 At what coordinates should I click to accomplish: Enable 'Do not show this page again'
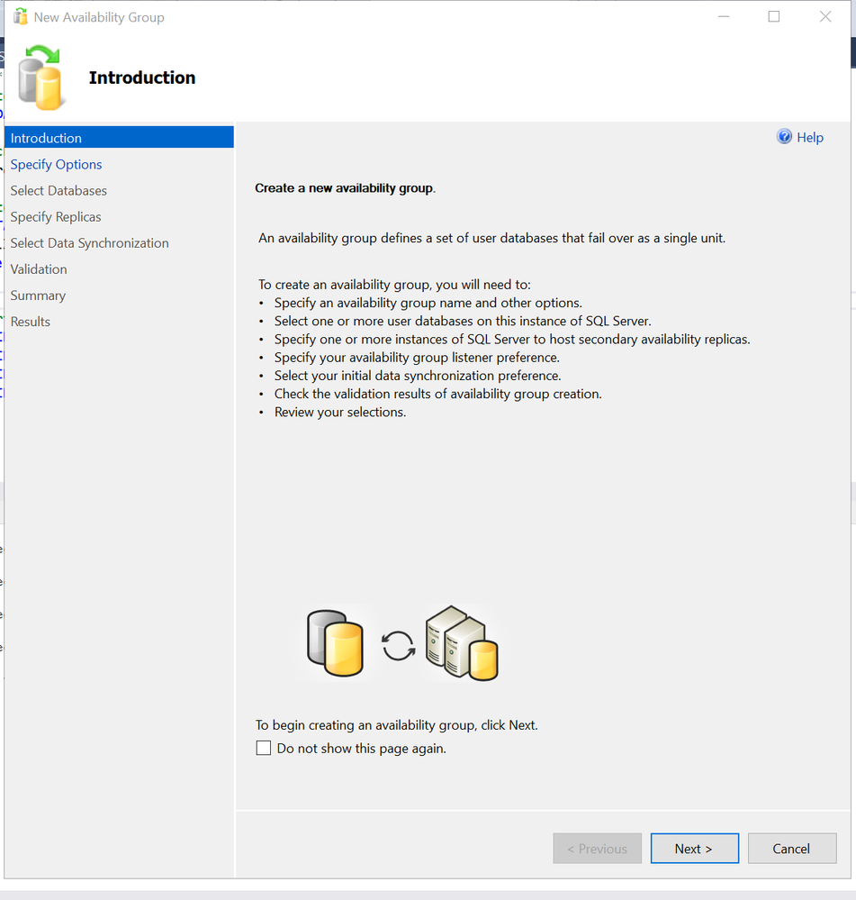tap(263, 748)
